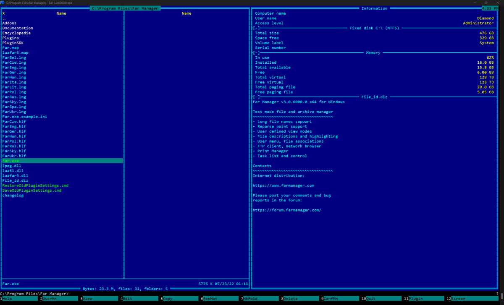This screenshot has height=305, width=504.
Task: Click the highlighted Far.exe file entry
Action: (x=62, y=161)
